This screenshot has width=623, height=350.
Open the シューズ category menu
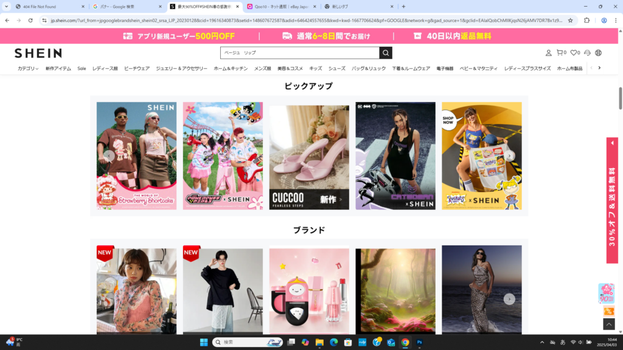point(336,69)
